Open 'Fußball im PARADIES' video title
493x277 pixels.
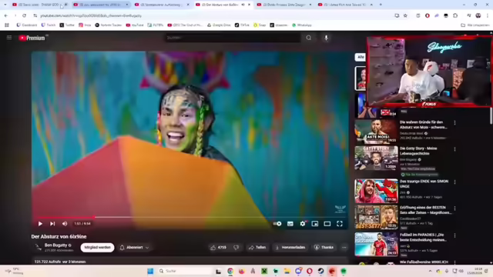pos(423,237)
